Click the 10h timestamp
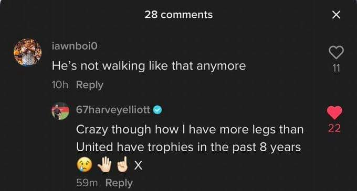The height and width of the screenshot is (191, 357). (x=60, y=85)
